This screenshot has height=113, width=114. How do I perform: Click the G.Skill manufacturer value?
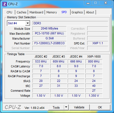(x=49, y=38)
